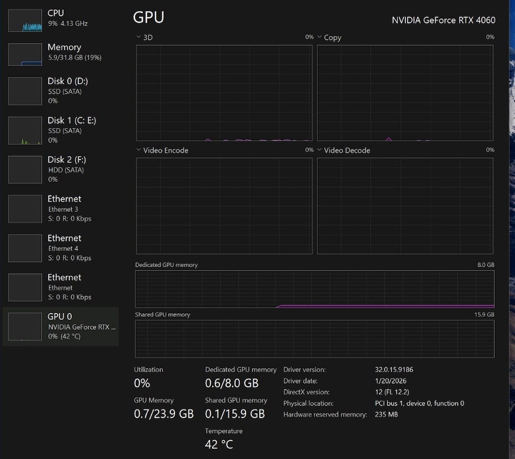Open the Video Decode engine dropdown

point(319,150)
